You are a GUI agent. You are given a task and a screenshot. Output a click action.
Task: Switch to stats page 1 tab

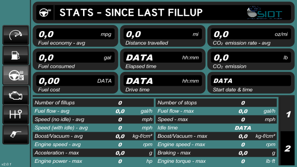click(288, 114)
